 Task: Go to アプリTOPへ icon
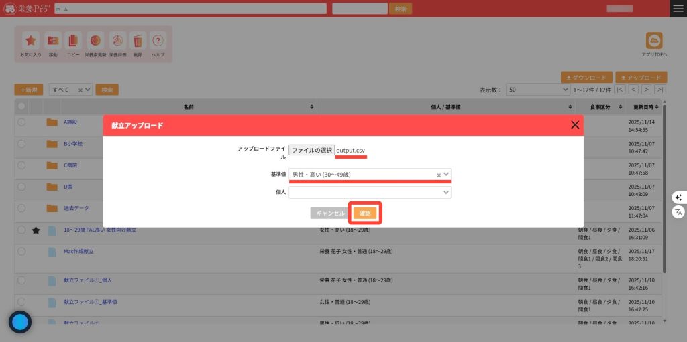pos(653,41)
